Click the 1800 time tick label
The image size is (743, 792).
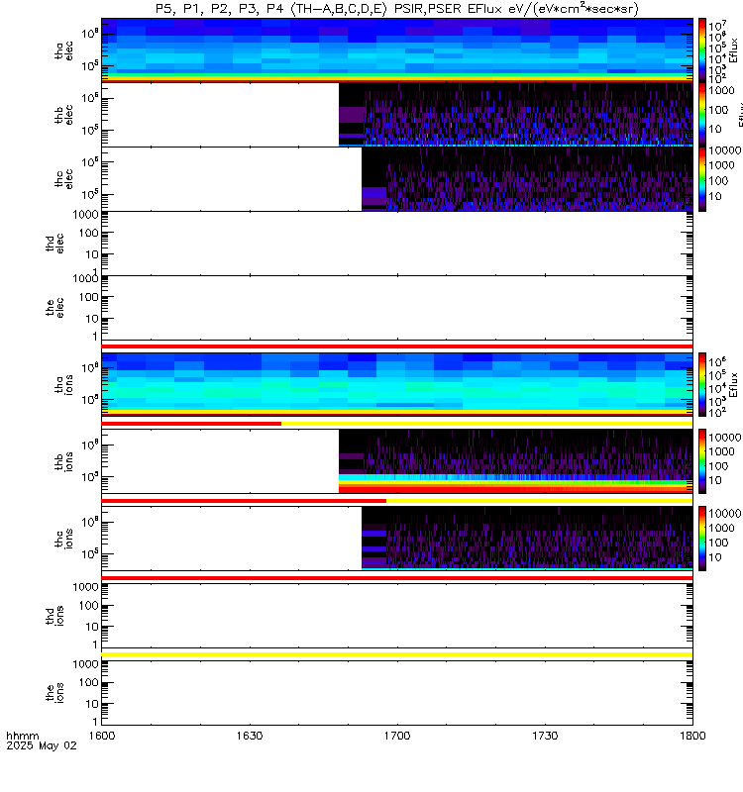[x=692, y=736]
